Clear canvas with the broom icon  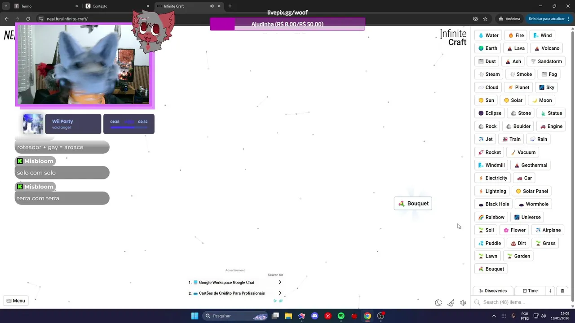click(451, 303)
